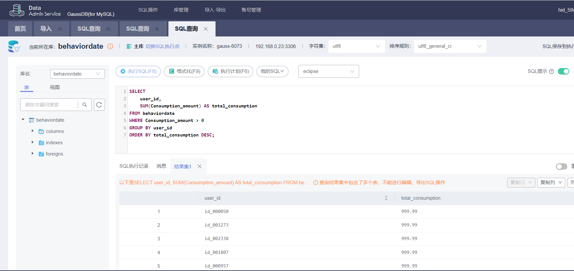Click the 执行计划(F6) button
This screenshot has height=271, width=574.
click(x=230, y=71)
